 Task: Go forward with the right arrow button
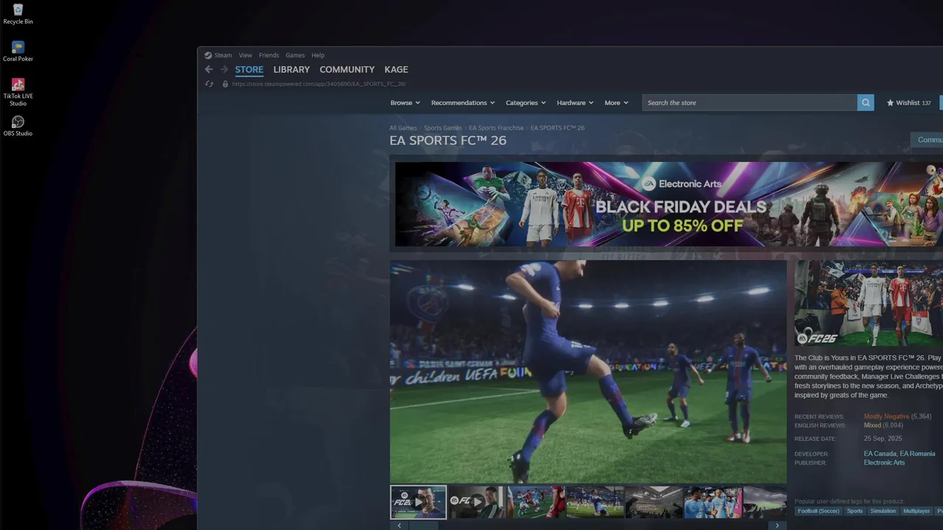point(224,69)
